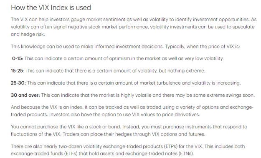
Task: Click 'And because the VIX is an index'
Action: [47, 107]
